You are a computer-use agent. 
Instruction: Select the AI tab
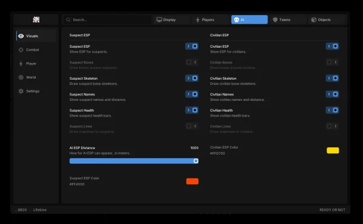pos(249,20)
